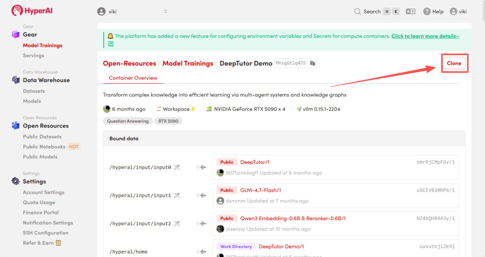Click the gift icon beside Refer & Earn

(58, 243)
